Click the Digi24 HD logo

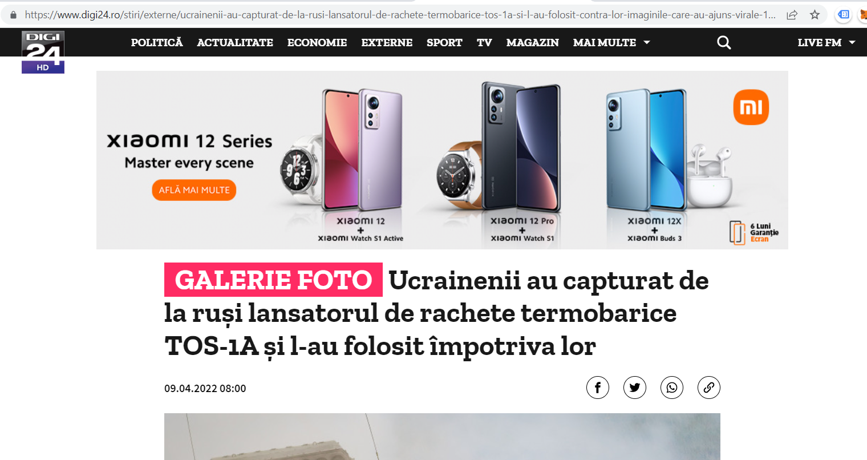tap(43, 52)
